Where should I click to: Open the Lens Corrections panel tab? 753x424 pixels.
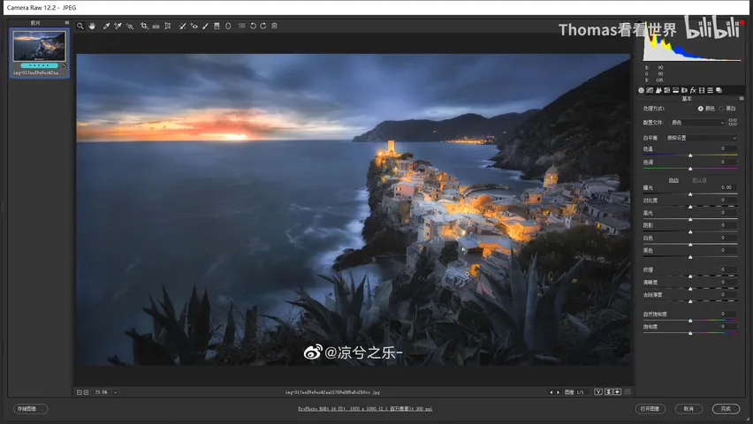click(684, 90)
